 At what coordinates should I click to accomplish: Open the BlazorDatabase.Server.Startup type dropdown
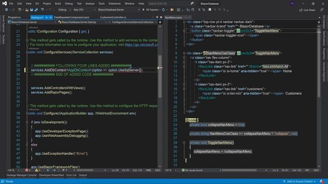coord(83,22)
